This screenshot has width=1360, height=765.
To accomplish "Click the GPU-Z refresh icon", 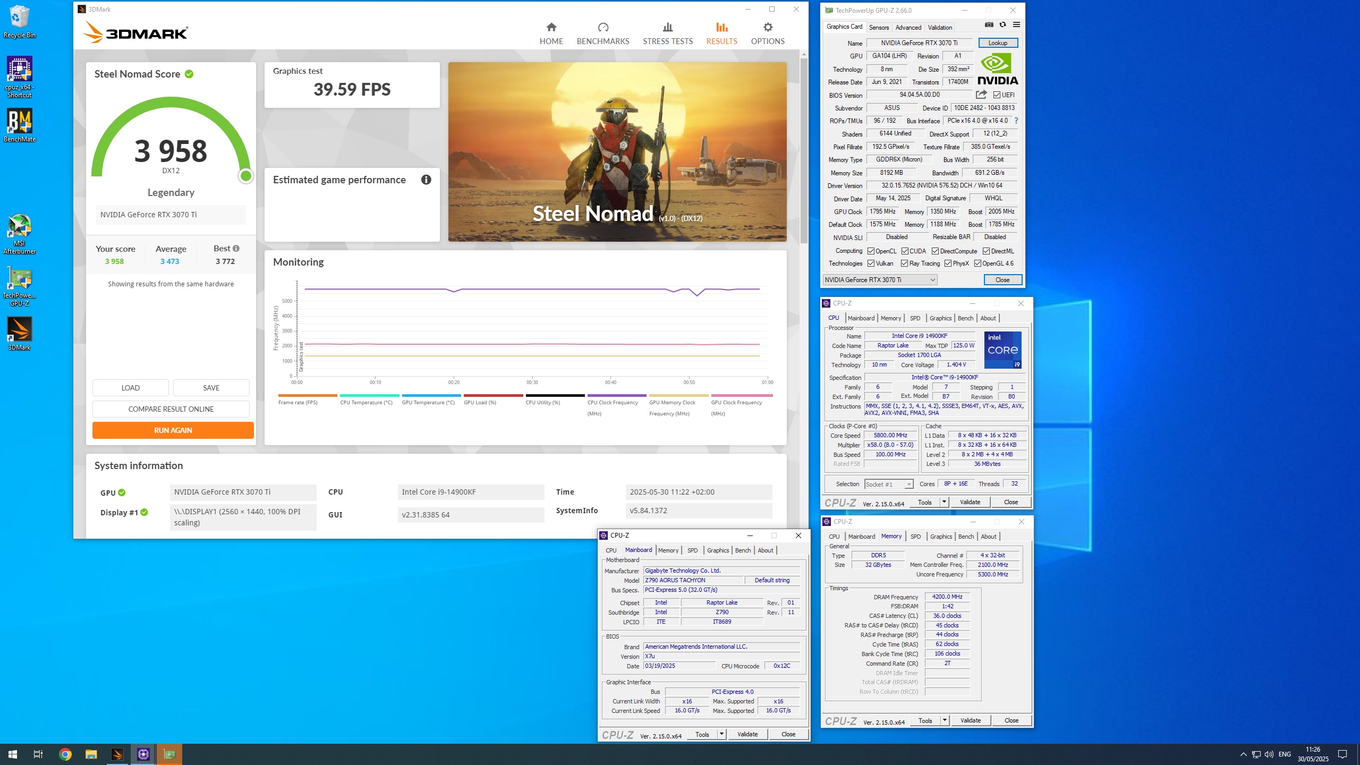I will coord(1002,24).
